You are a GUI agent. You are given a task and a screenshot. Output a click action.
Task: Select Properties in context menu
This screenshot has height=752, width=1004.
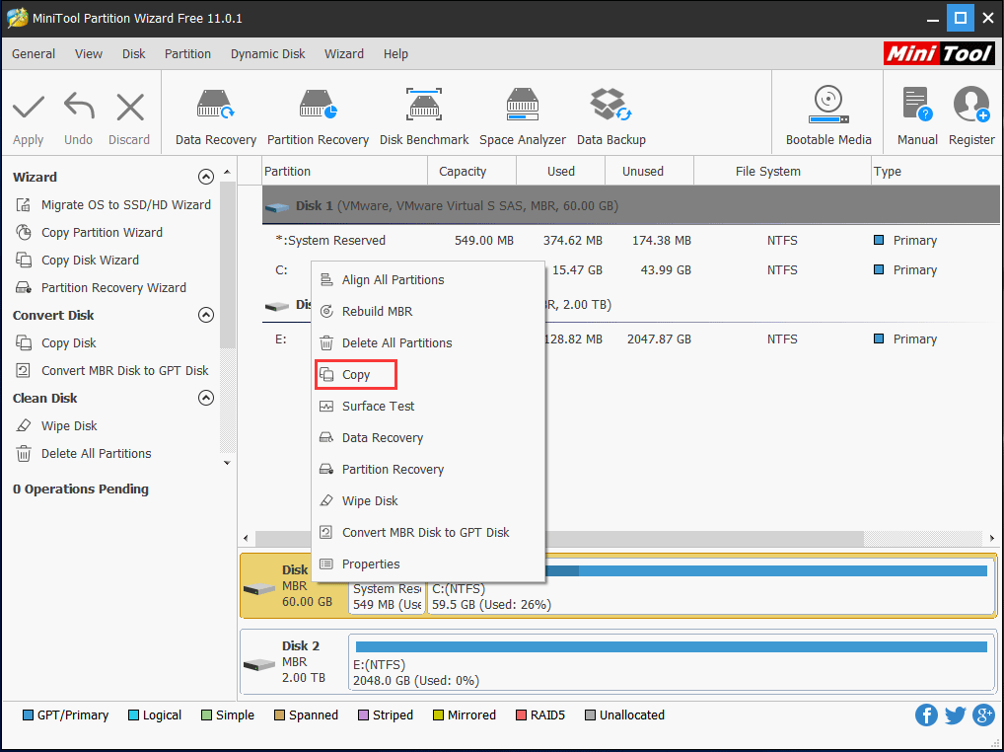tap(428, 564)
